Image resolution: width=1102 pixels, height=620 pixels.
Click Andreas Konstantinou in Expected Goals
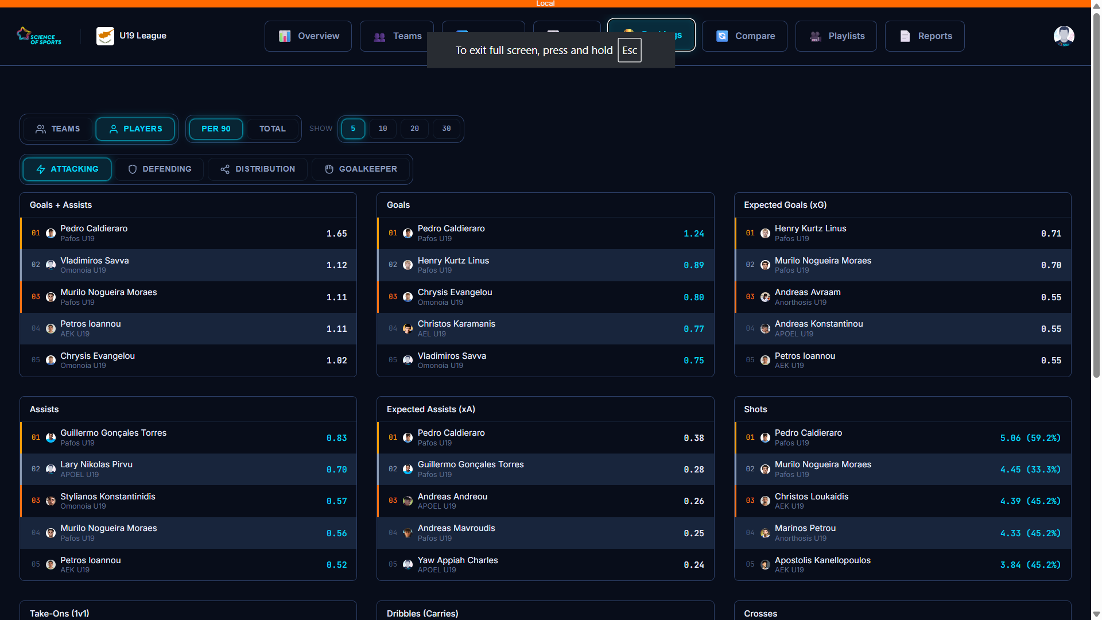tap(902, 328)
